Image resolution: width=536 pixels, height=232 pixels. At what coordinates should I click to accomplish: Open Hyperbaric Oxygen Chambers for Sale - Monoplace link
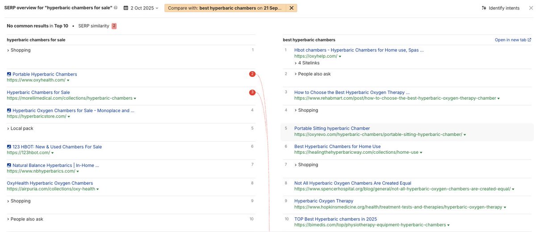pos(73,110)
